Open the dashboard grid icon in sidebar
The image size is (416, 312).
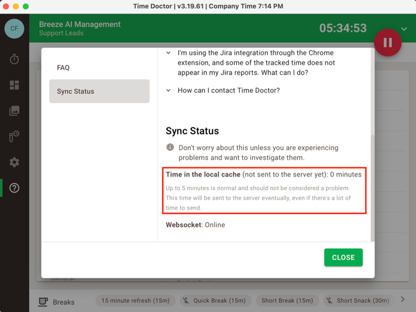point(14,85)
